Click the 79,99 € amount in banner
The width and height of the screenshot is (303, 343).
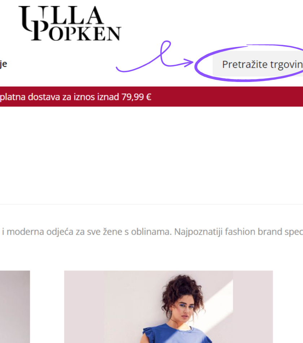[136, 97]
